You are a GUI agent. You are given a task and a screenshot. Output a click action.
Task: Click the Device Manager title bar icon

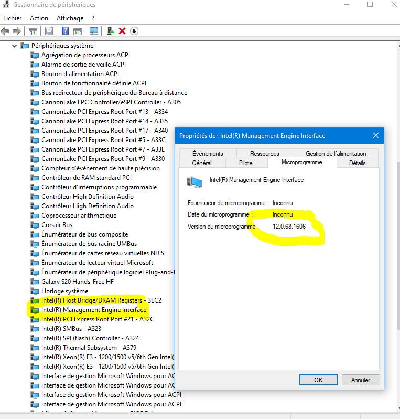click(x=6, y=4)
